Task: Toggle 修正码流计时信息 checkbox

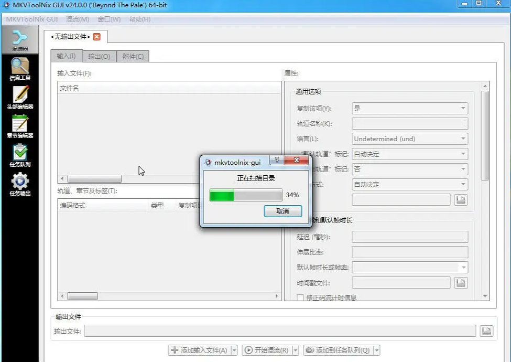Action: 300,297
